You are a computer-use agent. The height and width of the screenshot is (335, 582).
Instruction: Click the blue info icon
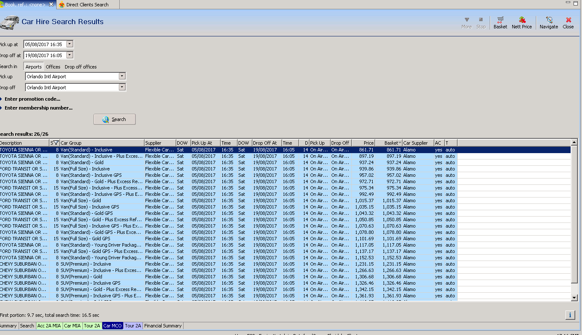[570, 315]
